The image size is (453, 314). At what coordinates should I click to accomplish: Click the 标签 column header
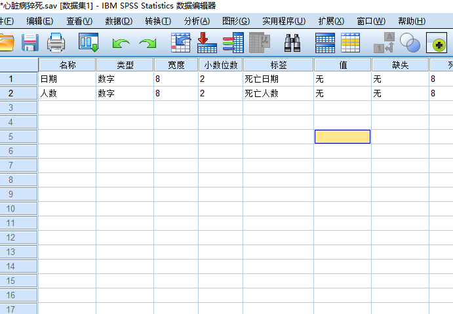[279, 65]
